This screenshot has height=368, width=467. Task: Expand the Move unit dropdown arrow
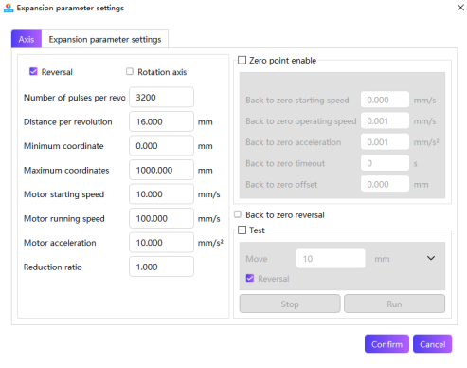click(431, 258)
